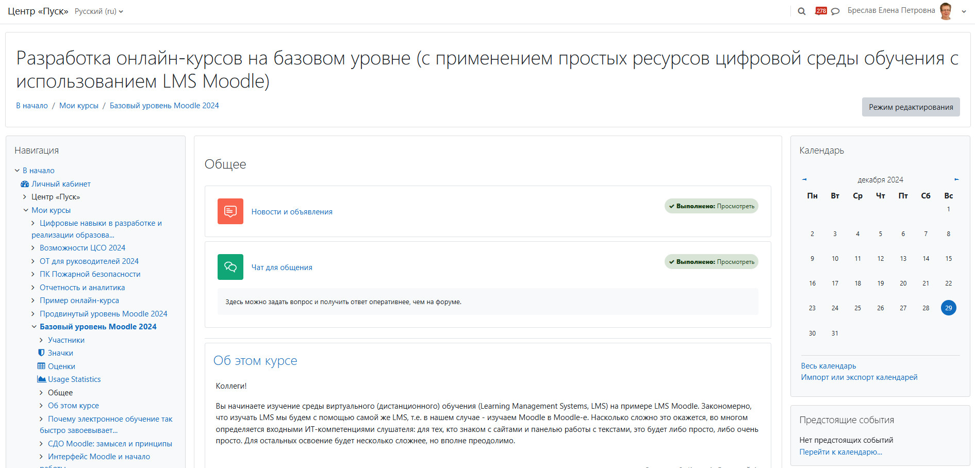Click the Usage Statistics chart icon
The image size is (975, 468).
pyautogui.click(x=42, y=379)
